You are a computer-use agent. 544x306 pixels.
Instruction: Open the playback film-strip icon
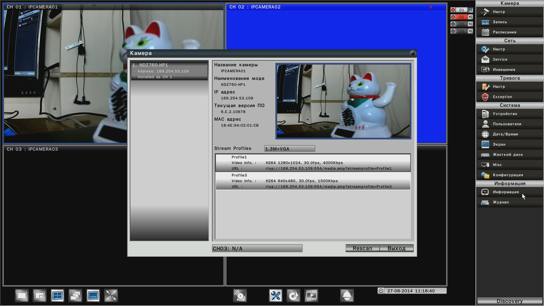[311, 296]
